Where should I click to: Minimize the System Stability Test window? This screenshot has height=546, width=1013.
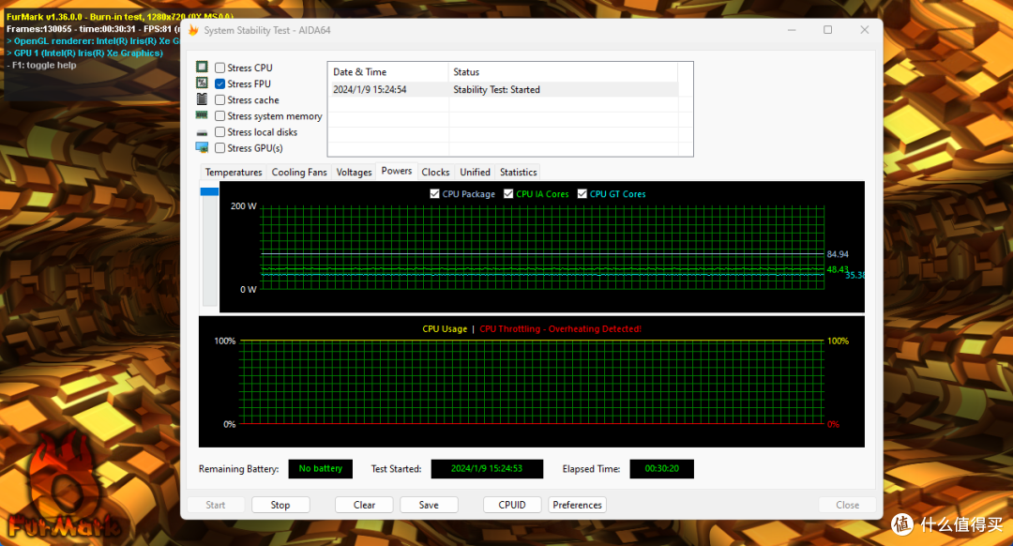(792, 30)
